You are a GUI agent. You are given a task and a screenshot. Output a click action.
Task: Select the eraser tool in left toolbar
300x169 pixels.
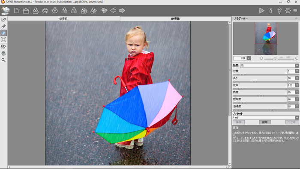click(3, 26)
